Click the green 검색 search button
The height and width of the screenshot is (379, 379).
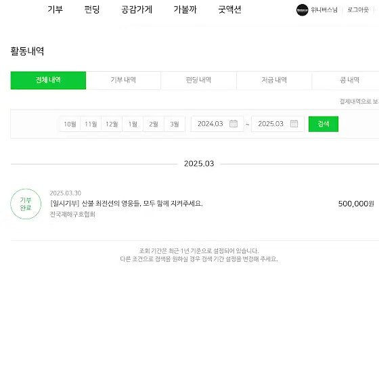coord(324,124)
